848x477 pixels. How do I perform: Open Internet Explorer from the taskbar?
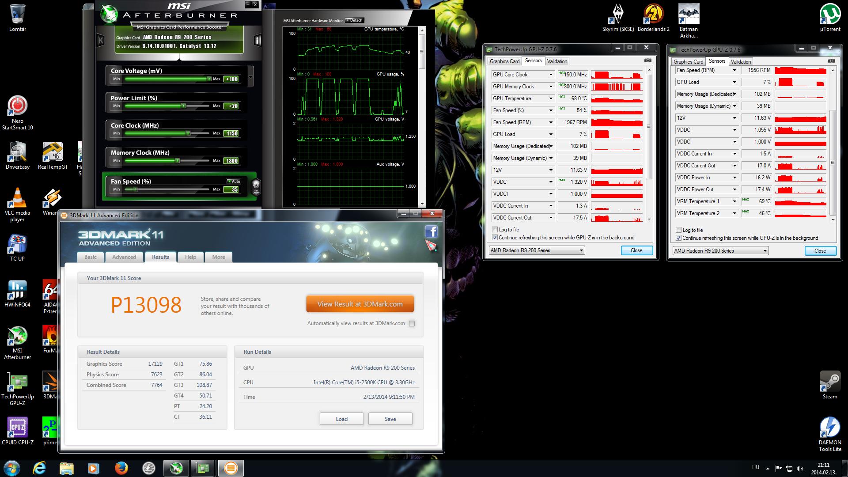coord(40,468)
